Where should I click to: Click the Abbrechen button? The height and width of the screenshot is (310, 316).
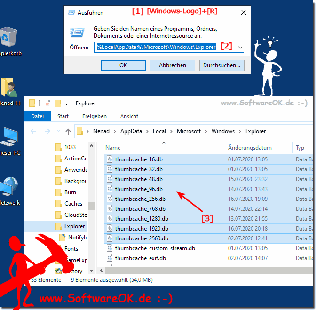(172, 65)
